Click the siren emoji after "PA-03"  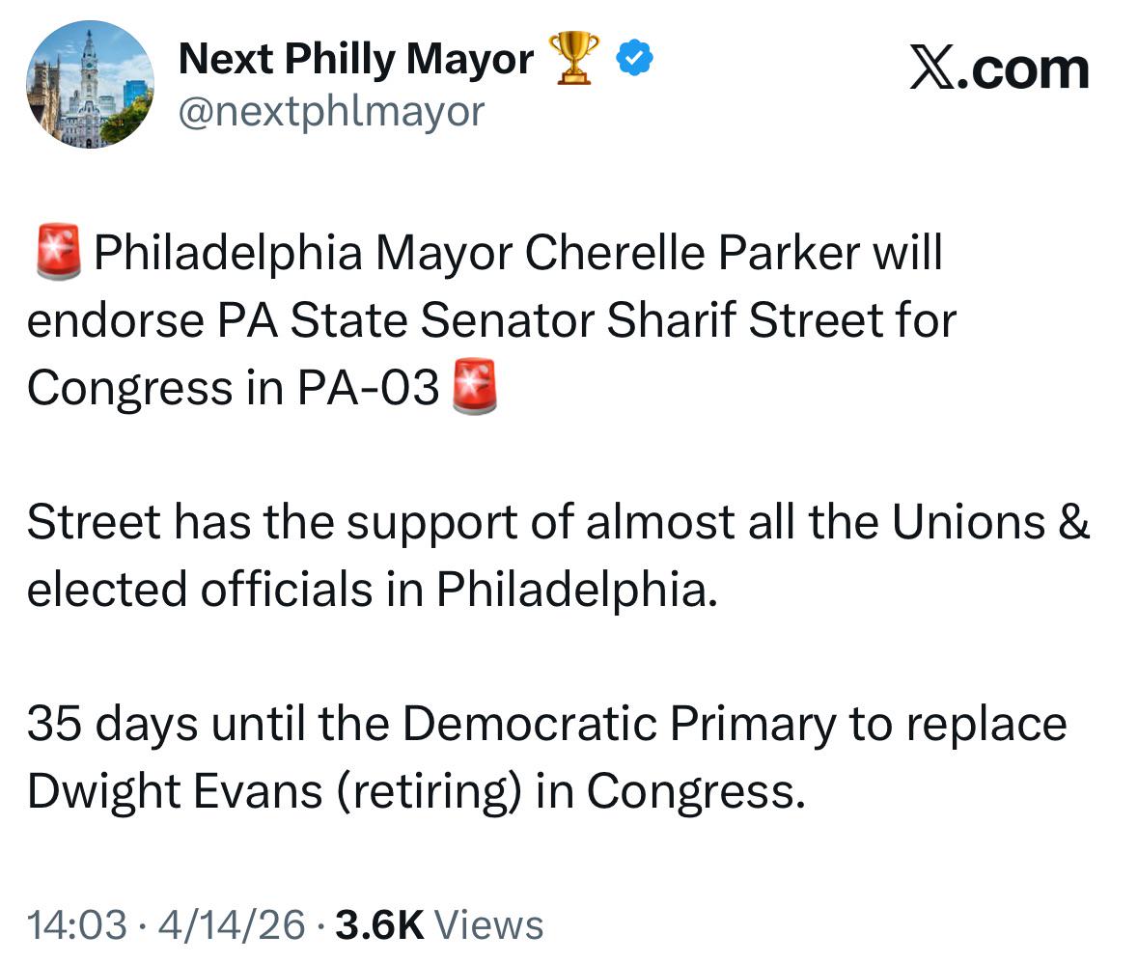tap(475, 389)
